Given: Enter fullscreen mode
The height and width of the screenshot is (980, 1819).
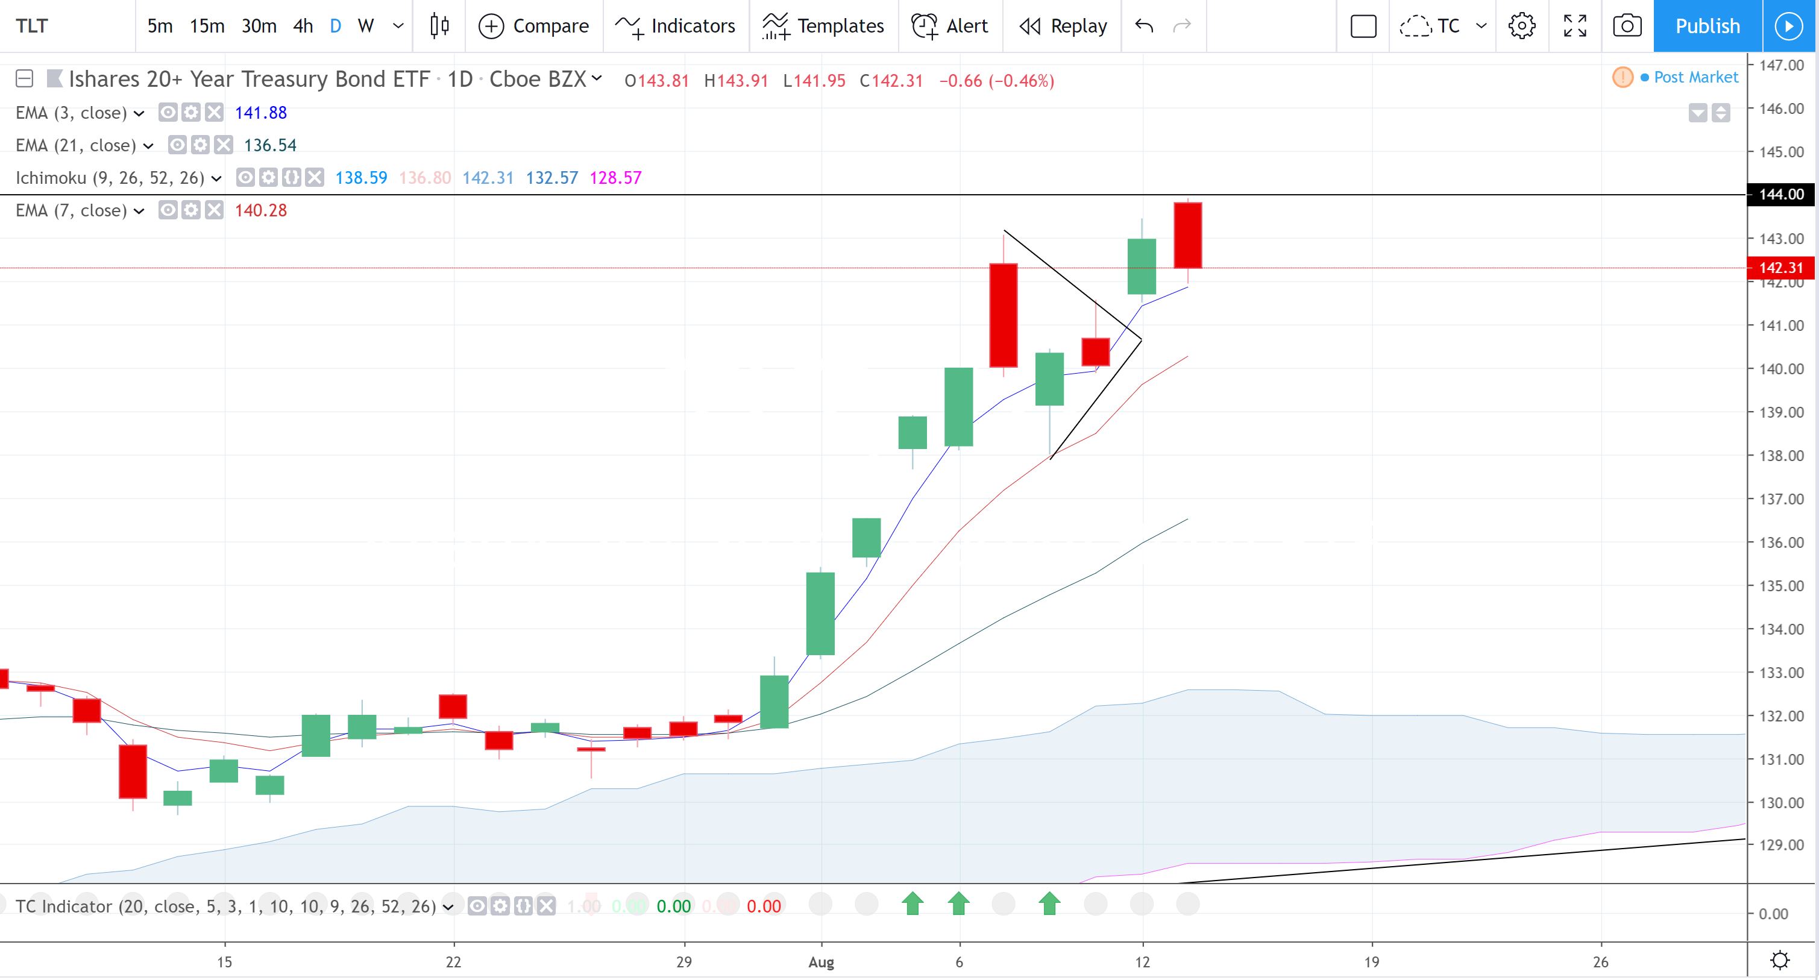Looking at the screenshot, I should tap(1575, 26).
